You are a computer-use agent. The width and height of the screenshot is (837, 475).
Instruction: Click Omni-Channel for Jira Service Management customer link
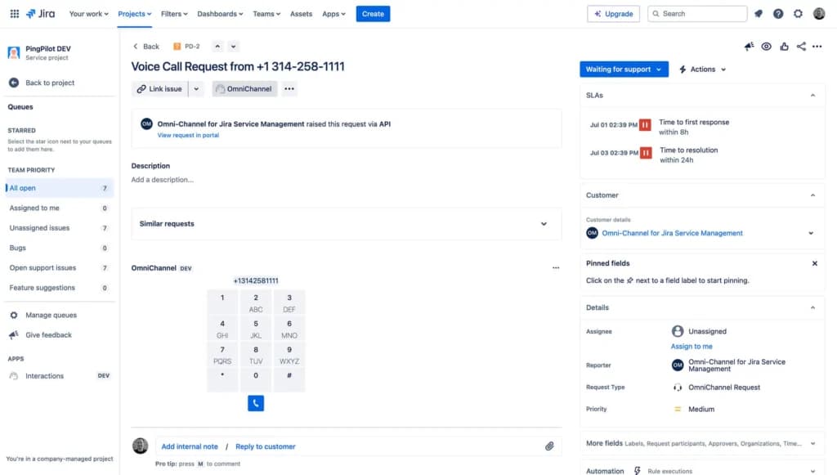point(672,233)
